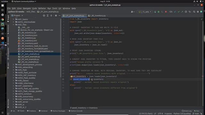This screenshot has width=205, height=115.
Task: Click Expand All in Project panel
Action: coord(48,16)
